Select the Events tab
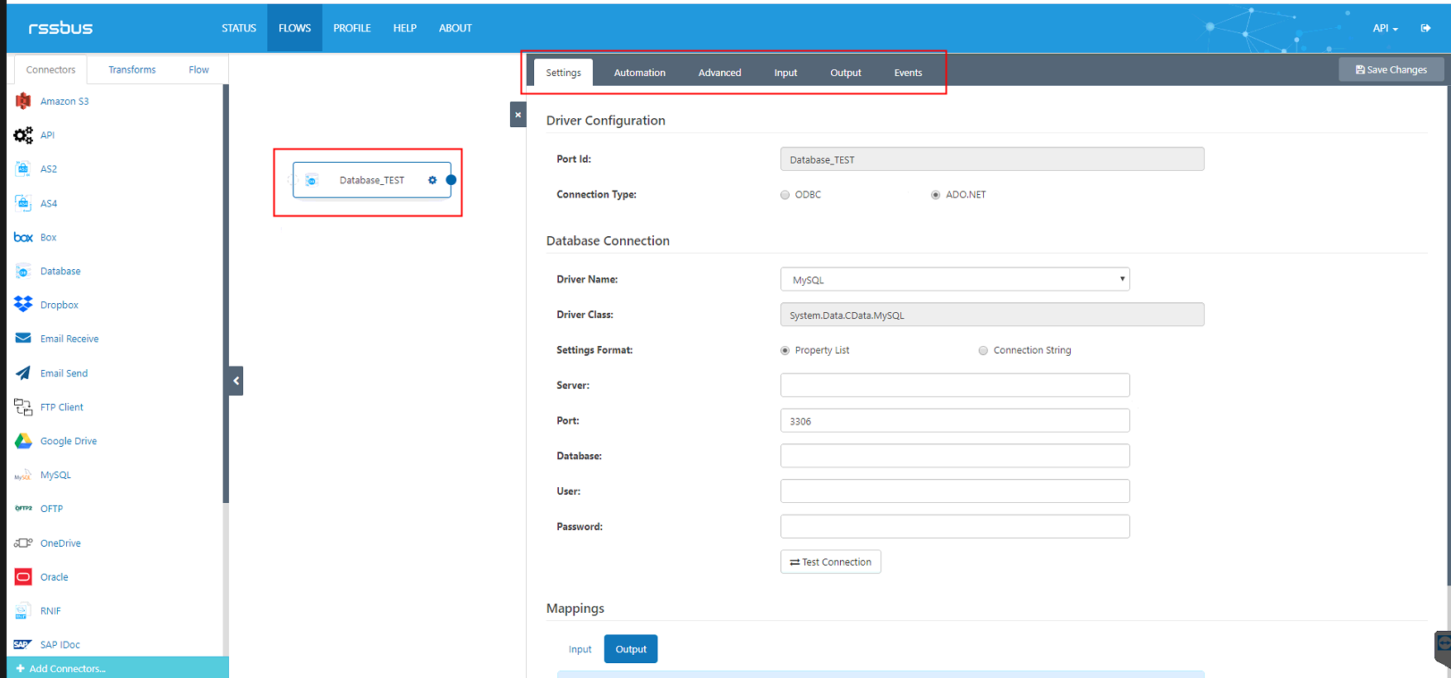 908,73
